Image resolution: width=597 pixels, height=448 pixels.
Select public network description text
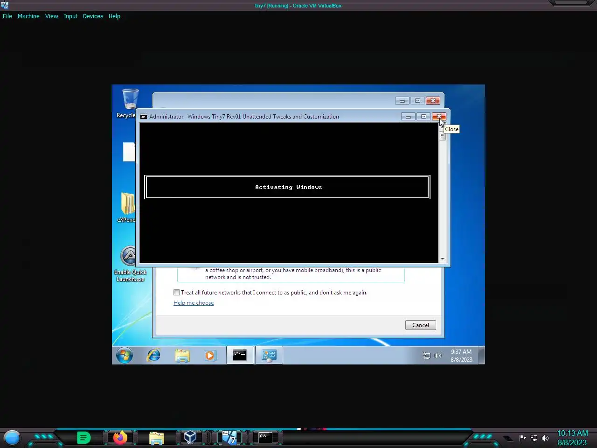pyautogui.click(x=293, y=273)
